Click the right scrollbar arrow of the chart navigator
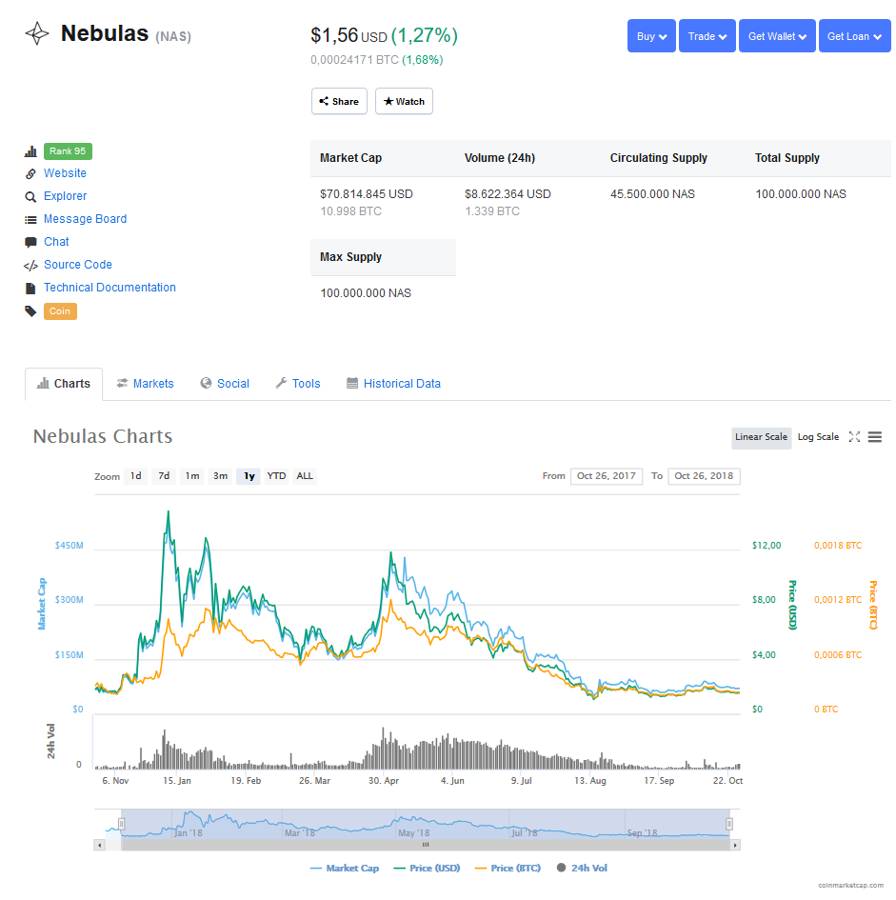 (x=735, y=845)
